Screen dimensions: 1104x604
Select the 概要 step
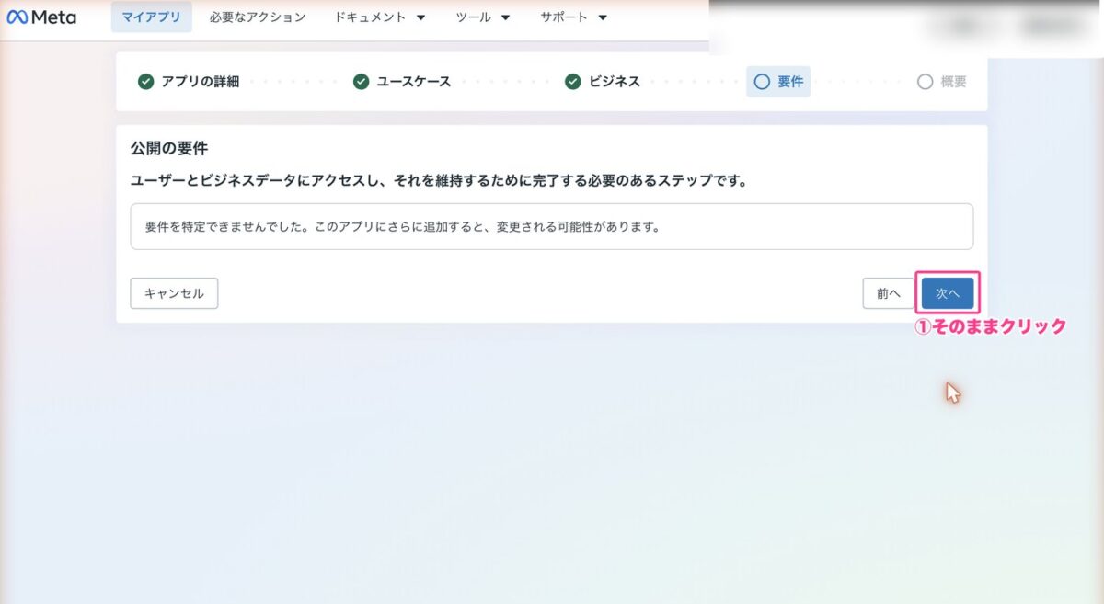[x=942, y=82]
